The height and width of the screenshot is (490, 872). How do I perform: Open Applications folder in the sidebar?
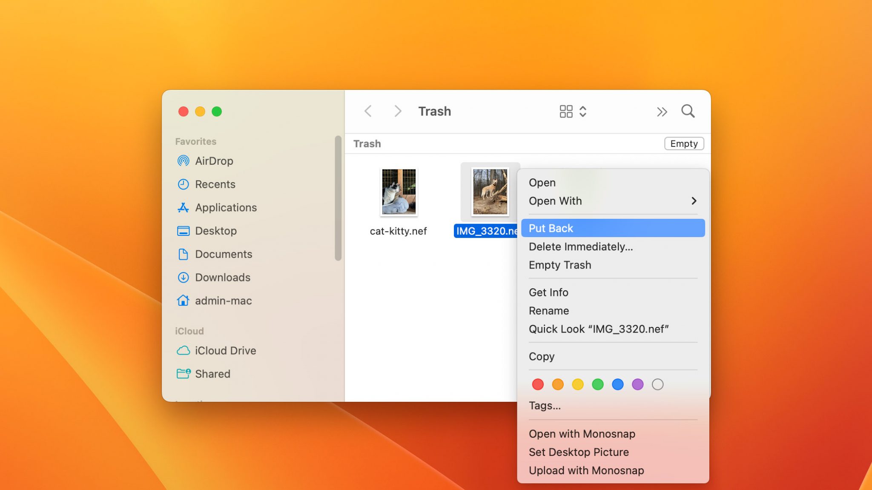(226, 208)
